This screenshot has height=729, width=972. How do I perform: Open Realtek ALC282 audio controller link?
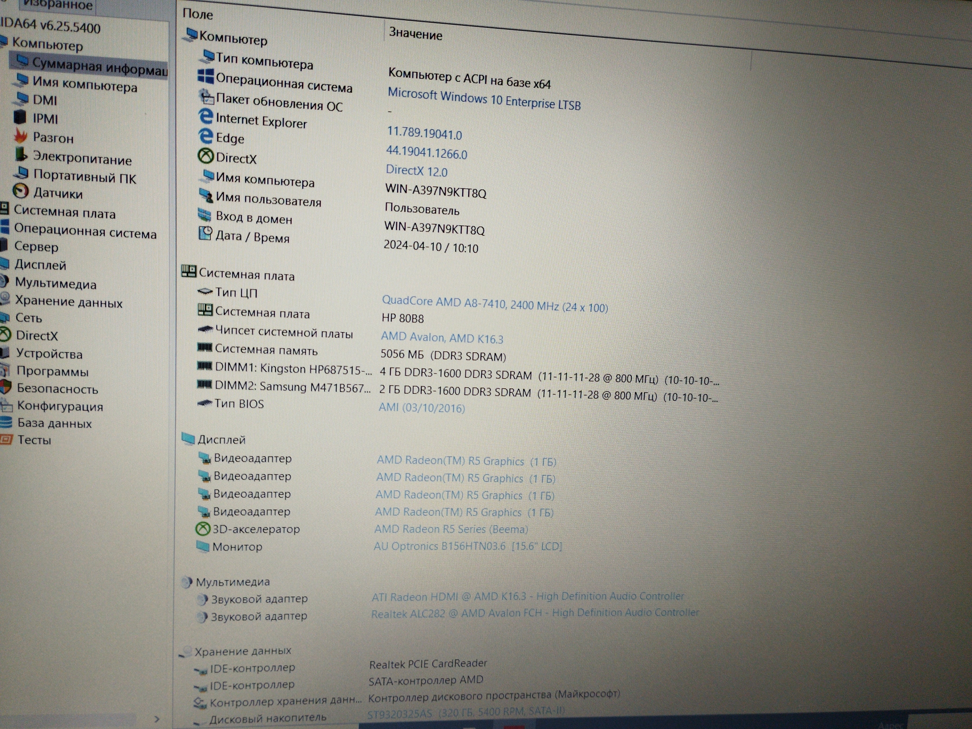pyautogui.click(x=535, y=613)
